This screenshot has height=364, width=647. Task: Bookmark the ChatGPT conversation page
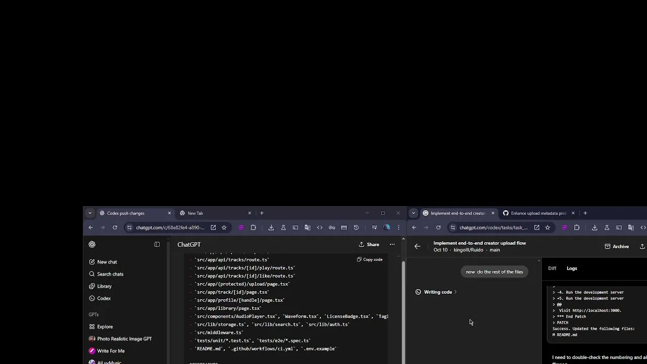click(224, 227)
